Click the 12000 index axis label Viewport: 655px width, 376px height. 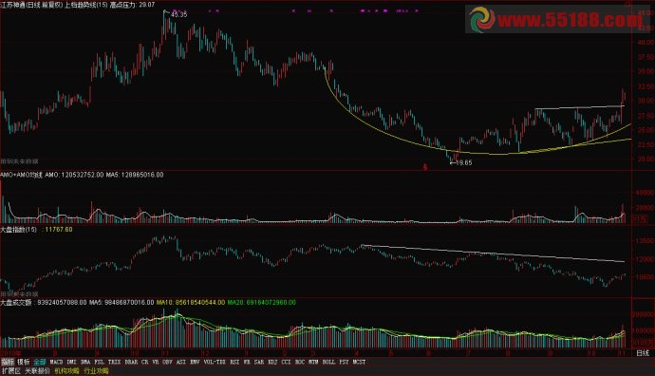point(646,259)
